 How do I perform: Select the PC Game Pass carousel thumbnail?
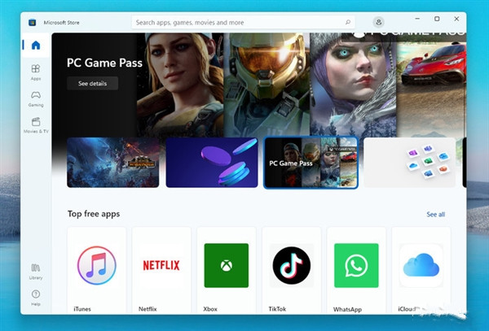(x=311, y=163)
